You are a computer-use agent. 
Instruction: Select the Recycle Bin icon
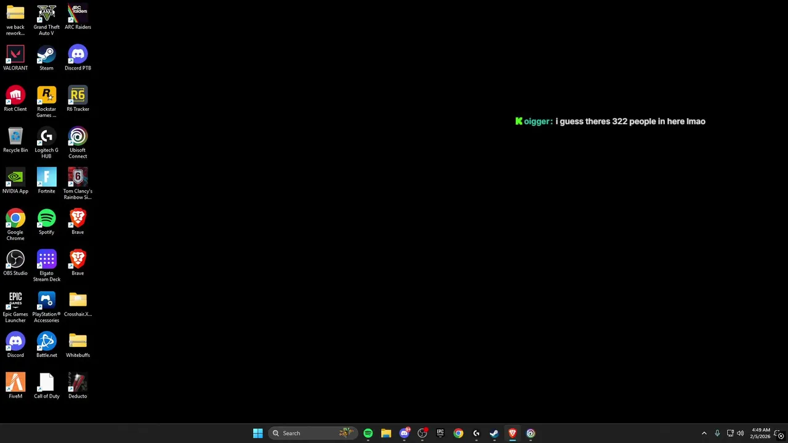tap(15, 140)
